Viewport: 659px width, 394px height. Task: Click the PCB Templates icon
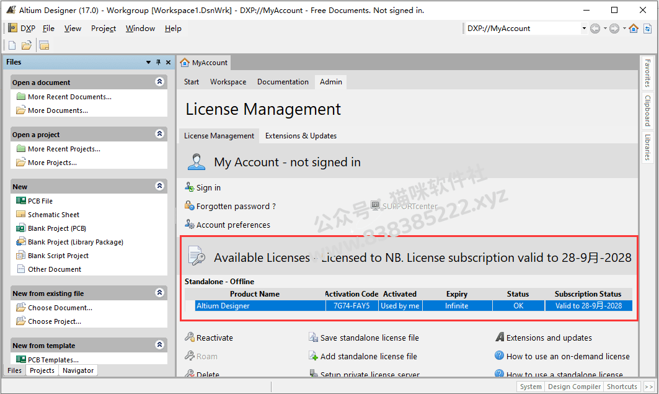(x=20, y=359)
